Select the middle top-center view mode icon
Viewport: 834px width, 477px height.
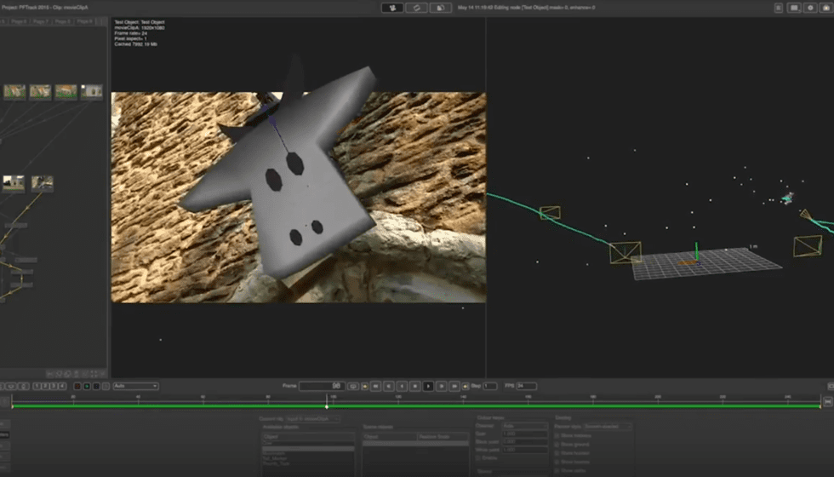pos(416,8)
